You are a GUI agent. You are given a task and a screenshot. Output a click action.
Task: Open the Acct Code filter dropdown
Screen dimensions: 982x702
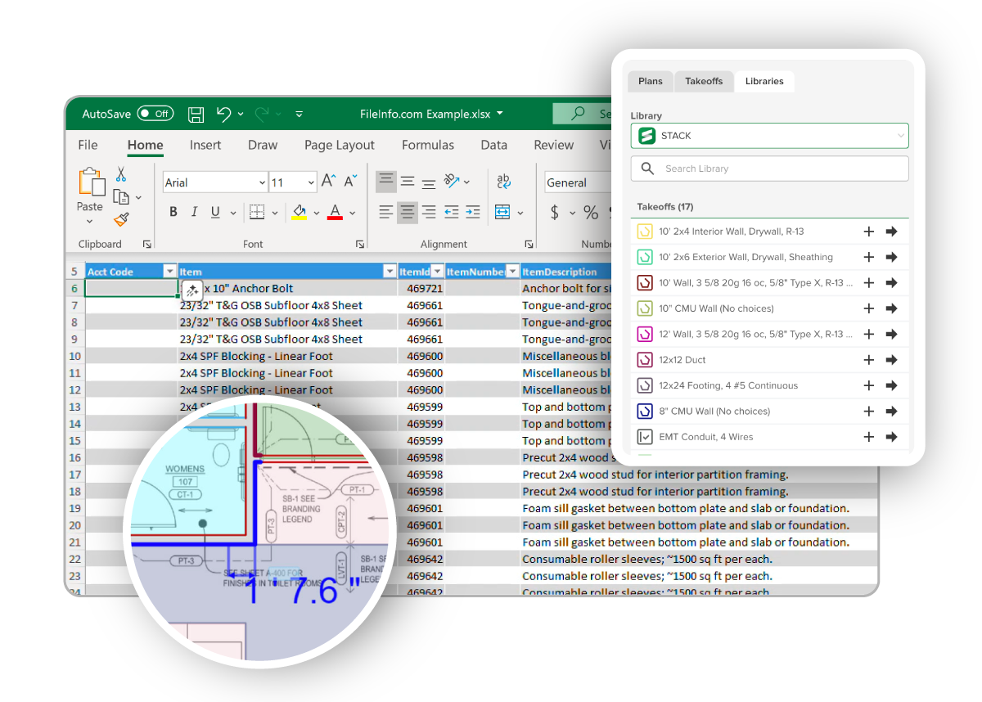pos(169,270)
